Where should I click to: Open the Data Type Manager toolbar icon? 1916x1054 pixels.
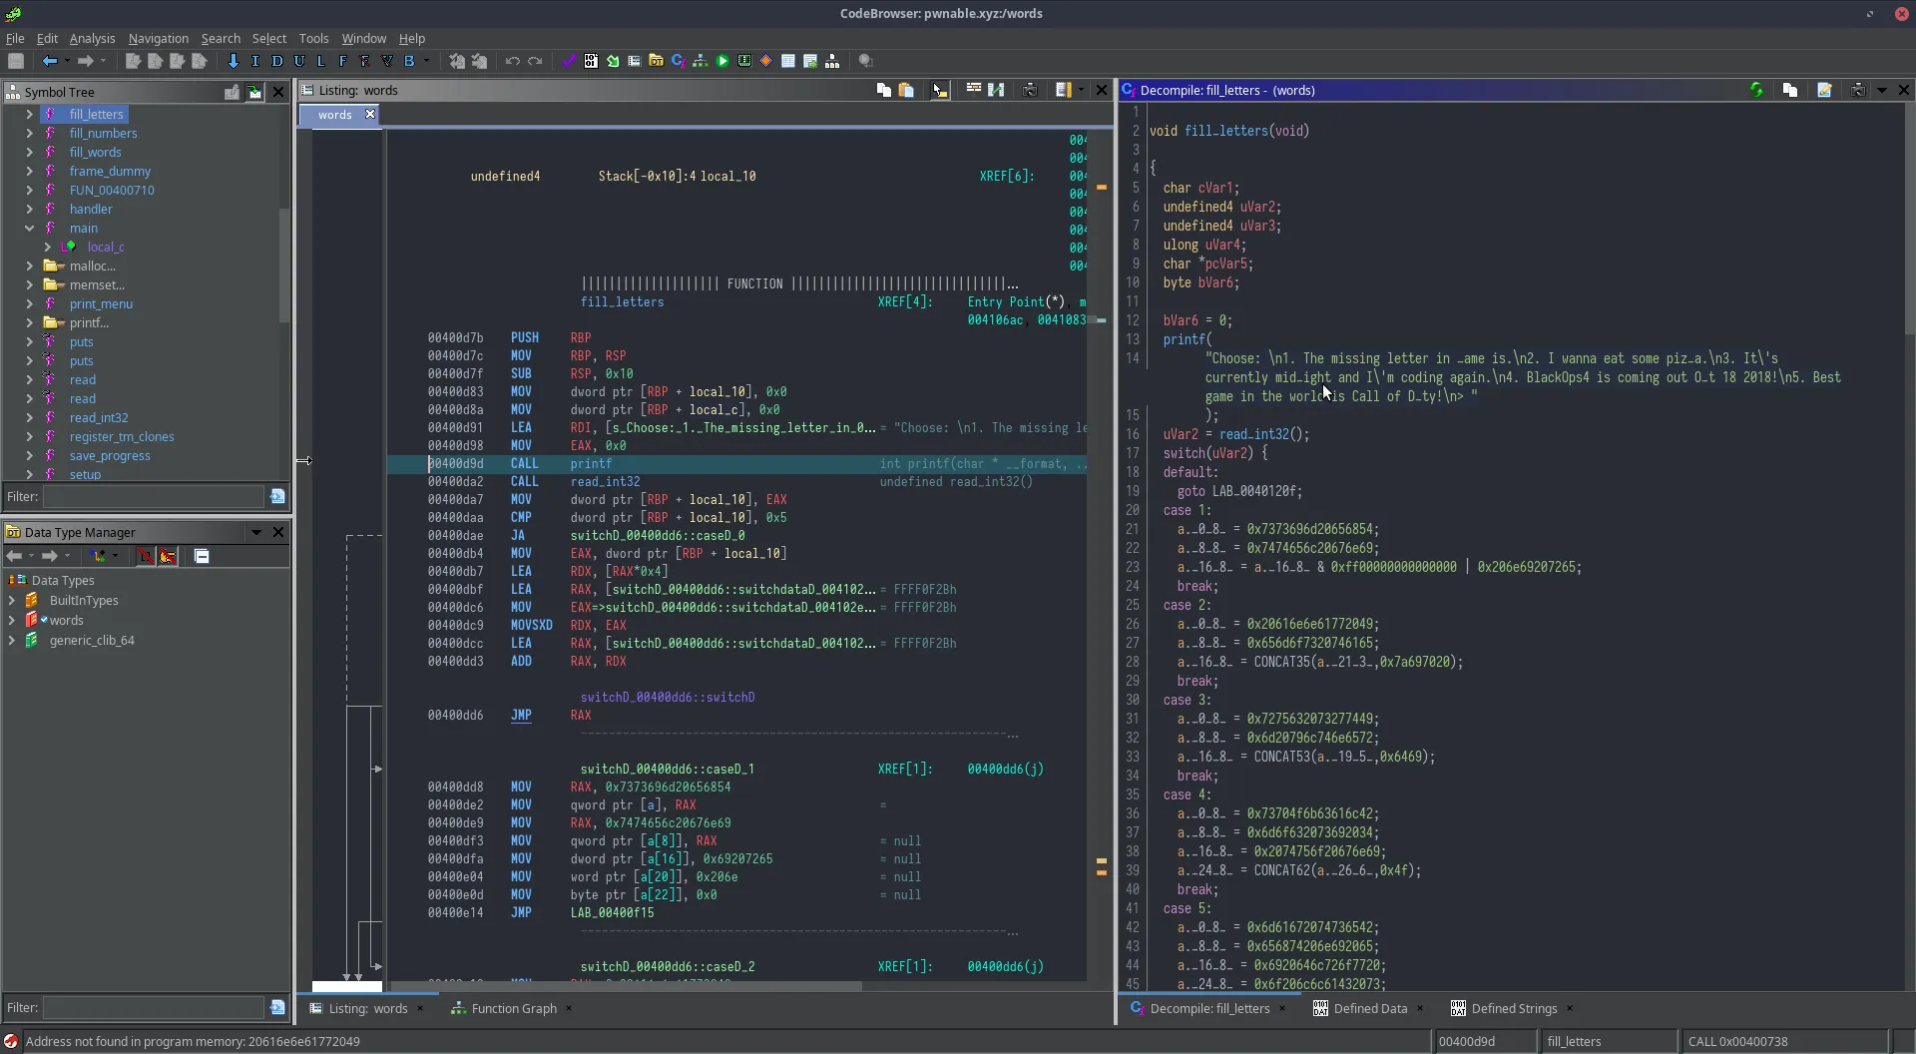pos(656,61)
